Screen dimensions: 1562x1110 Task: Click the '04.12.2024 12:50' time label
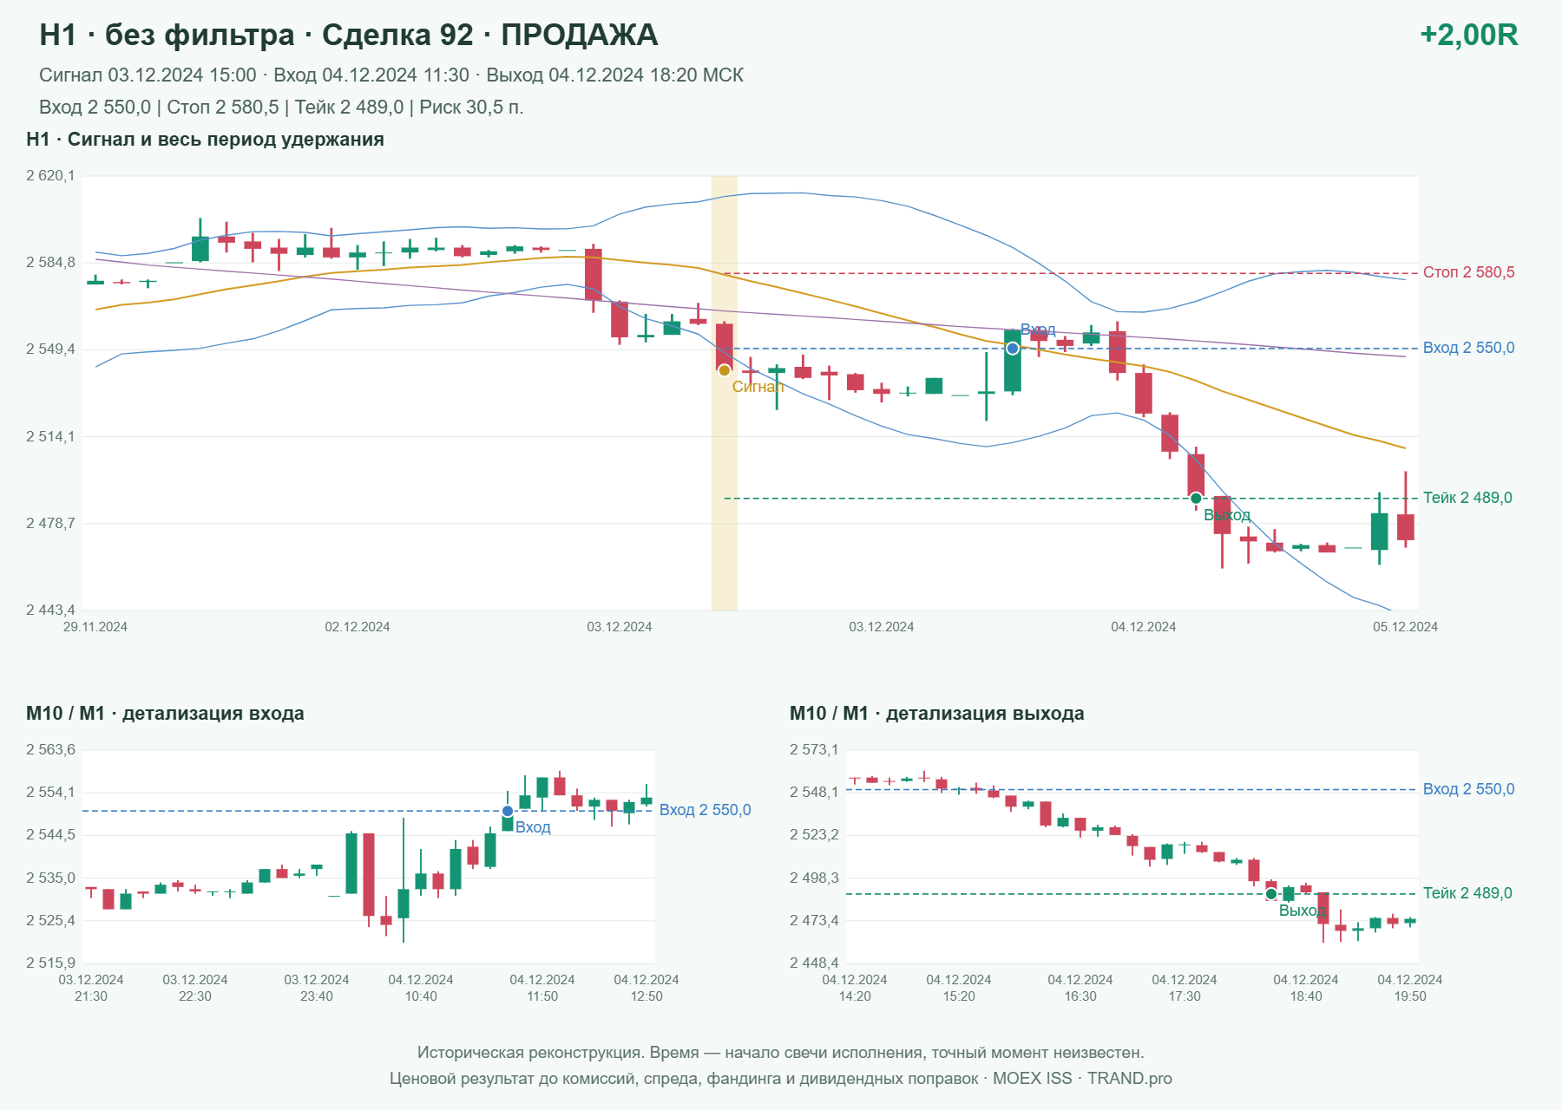click(x=646, y=989)
